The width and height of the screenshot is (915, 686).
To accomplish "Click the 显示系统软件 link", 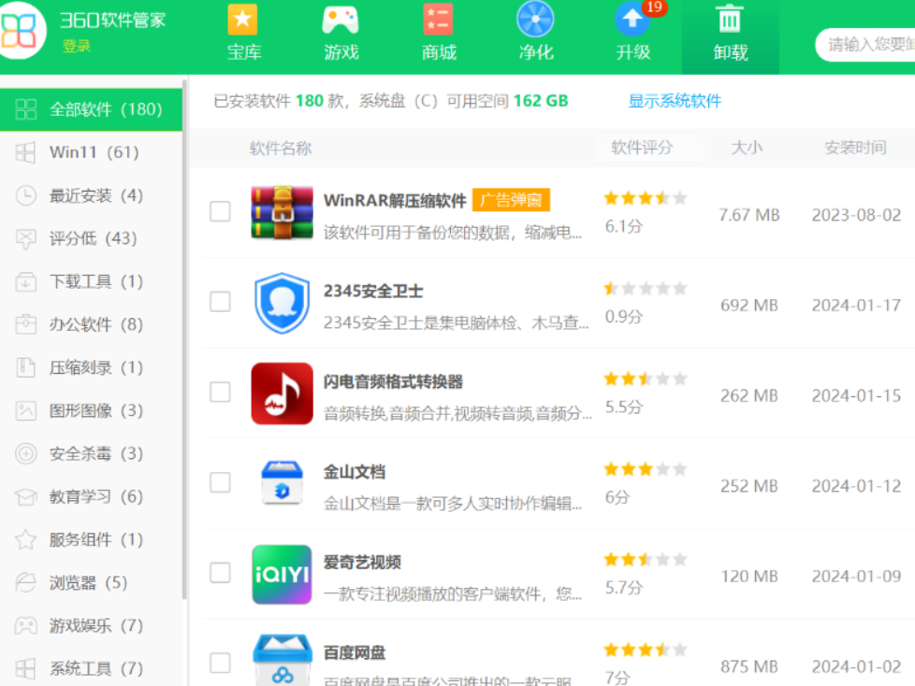I will click(675, 101).
